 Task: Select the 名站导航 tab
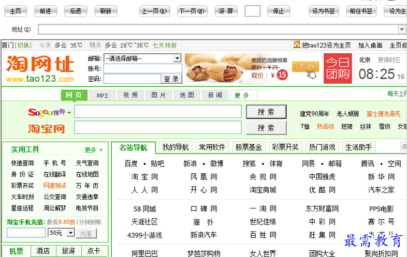pos(134,147)
